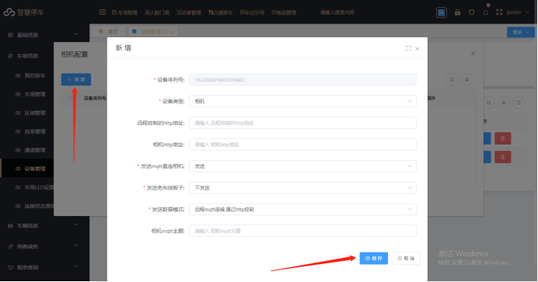Toggle browser fullscreen icon beside gaobo
Viewport: 538px width, 282px height.
click(499, 12)
